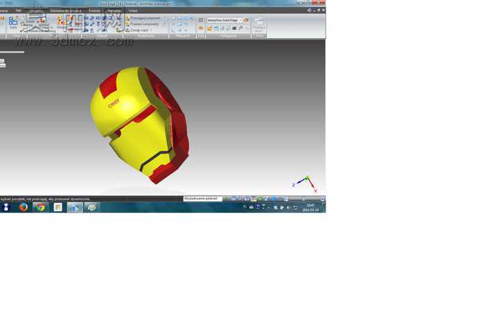Expand the Zamień część dropdown arrow
The image size is (485, 322).
click(151, 30)
